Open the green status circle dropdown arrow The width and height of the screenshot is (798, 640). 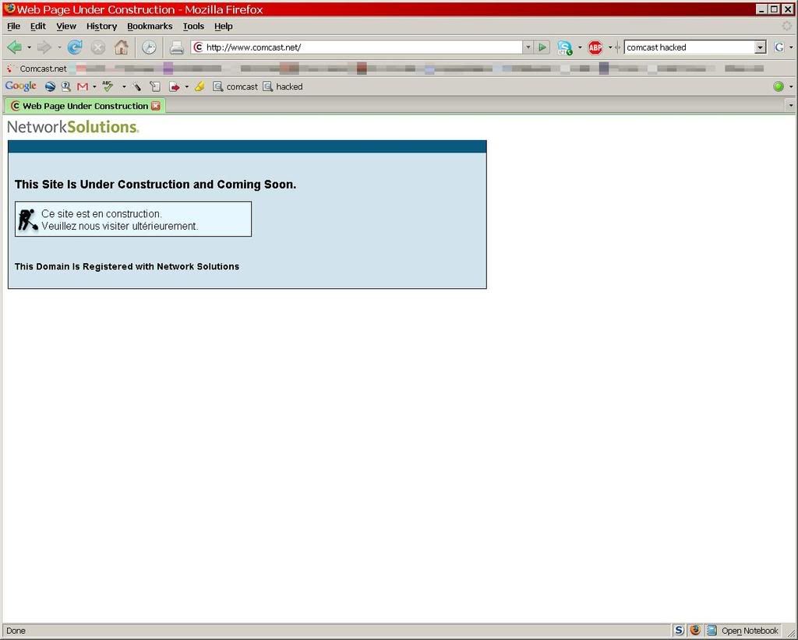click(791, 87)
